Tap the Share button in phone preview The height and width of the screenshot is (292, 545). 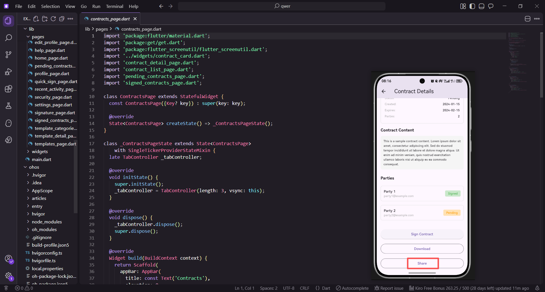[422, 263]
